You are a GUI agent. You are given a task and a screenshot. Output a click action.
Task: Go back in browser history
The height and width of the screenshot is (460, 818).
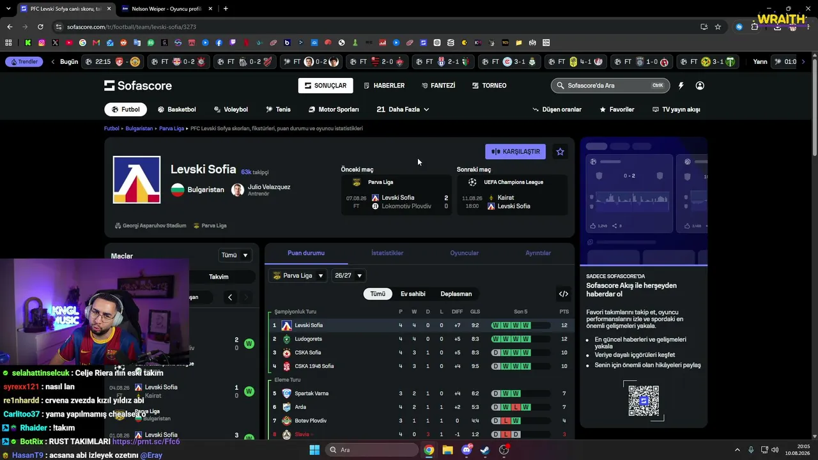click(x=10, y=27)
